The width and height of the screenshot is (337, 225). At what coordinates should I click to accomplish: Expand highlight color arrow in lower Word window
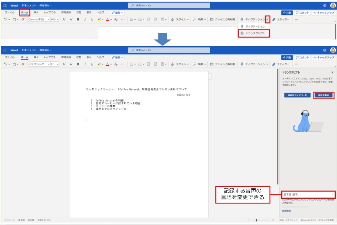[x=102, y=64]
